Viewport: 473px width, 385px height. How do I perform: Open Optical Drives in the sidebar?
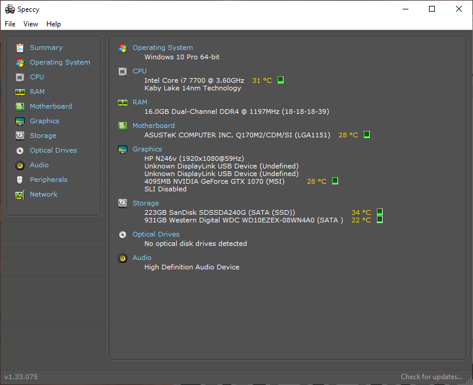coord(53,150)
